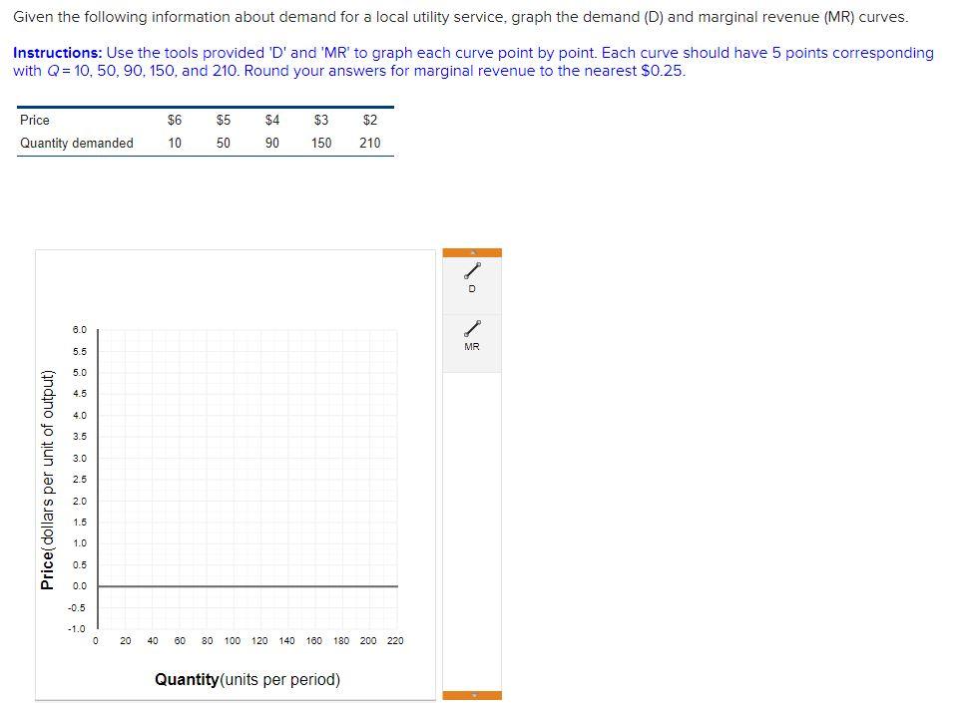Click quantity demanded value 210

370,143
